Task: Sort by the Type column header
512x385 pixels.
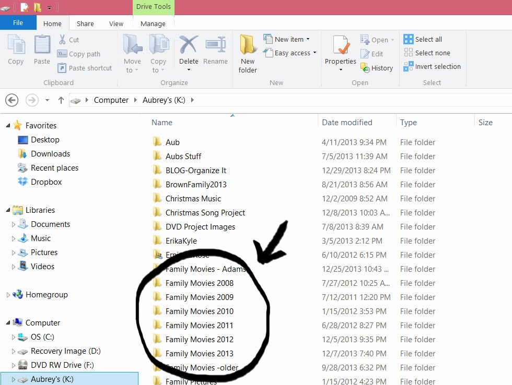Action: point(409,123)
